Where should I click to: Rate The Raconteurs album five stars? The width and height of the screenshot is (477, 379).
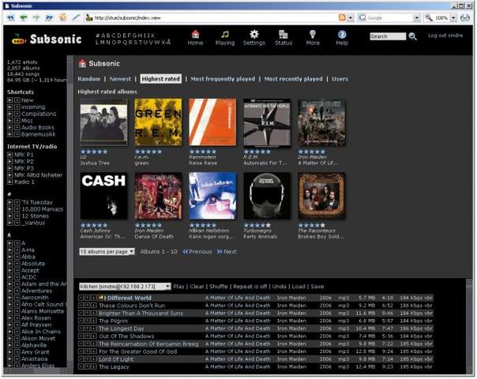322,225
